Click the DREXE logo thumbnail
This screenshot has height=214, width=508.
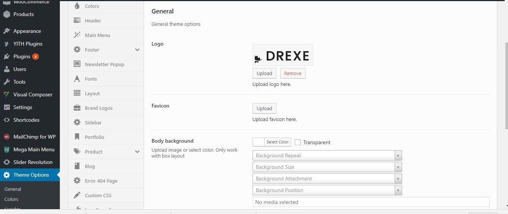[283, 55]
